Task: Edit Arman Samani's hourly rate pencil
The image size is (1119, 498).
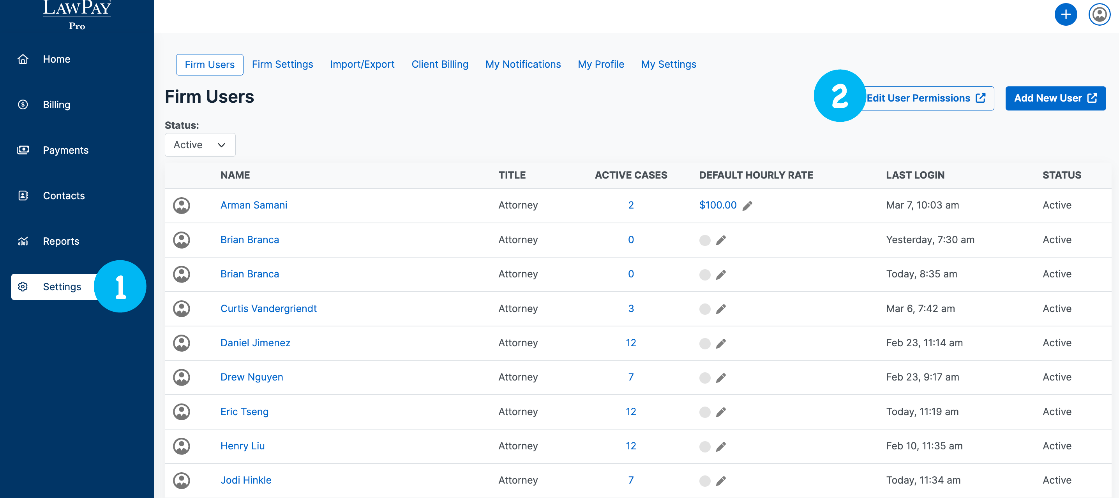Action: [x=747, y=206]
